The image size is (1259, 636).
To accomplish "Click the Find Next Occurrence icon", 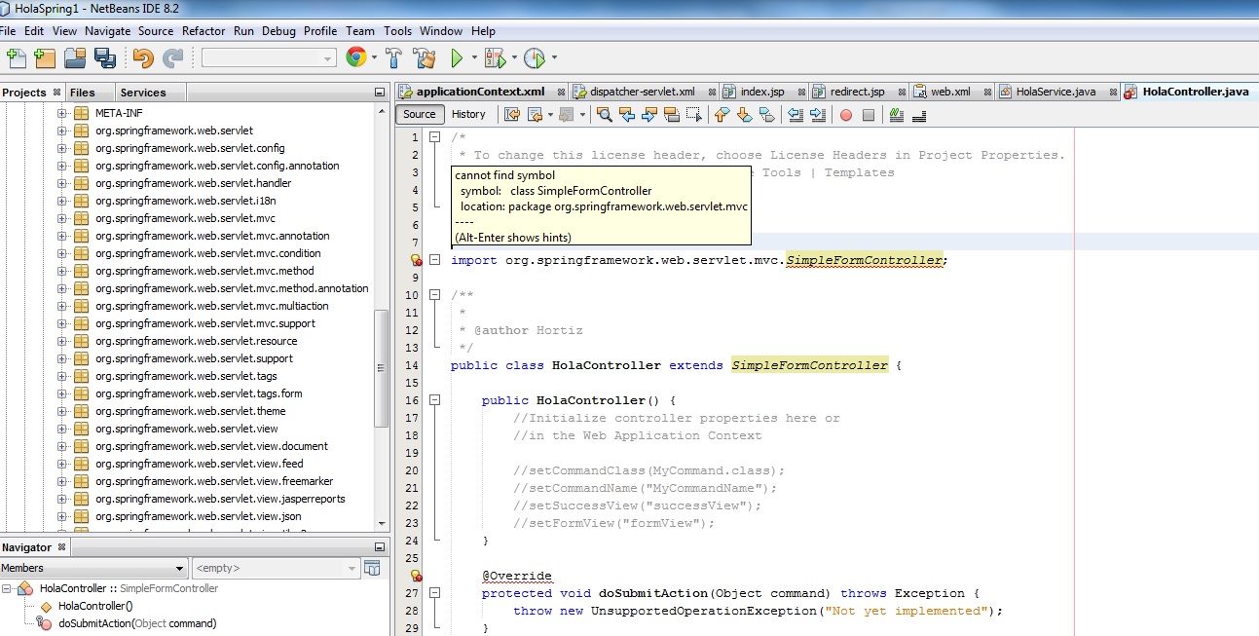I will tap(648, 115).
